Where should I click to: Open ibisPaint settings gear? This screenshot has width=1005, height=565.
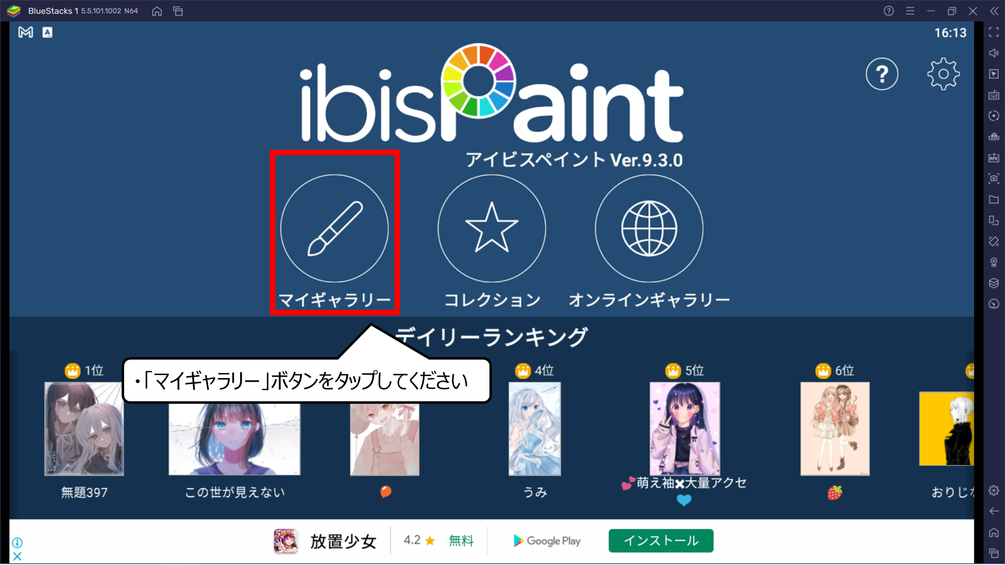[943, 74]
